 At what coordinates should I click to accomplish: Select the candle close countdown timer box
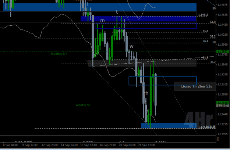[x=195, y=86]
